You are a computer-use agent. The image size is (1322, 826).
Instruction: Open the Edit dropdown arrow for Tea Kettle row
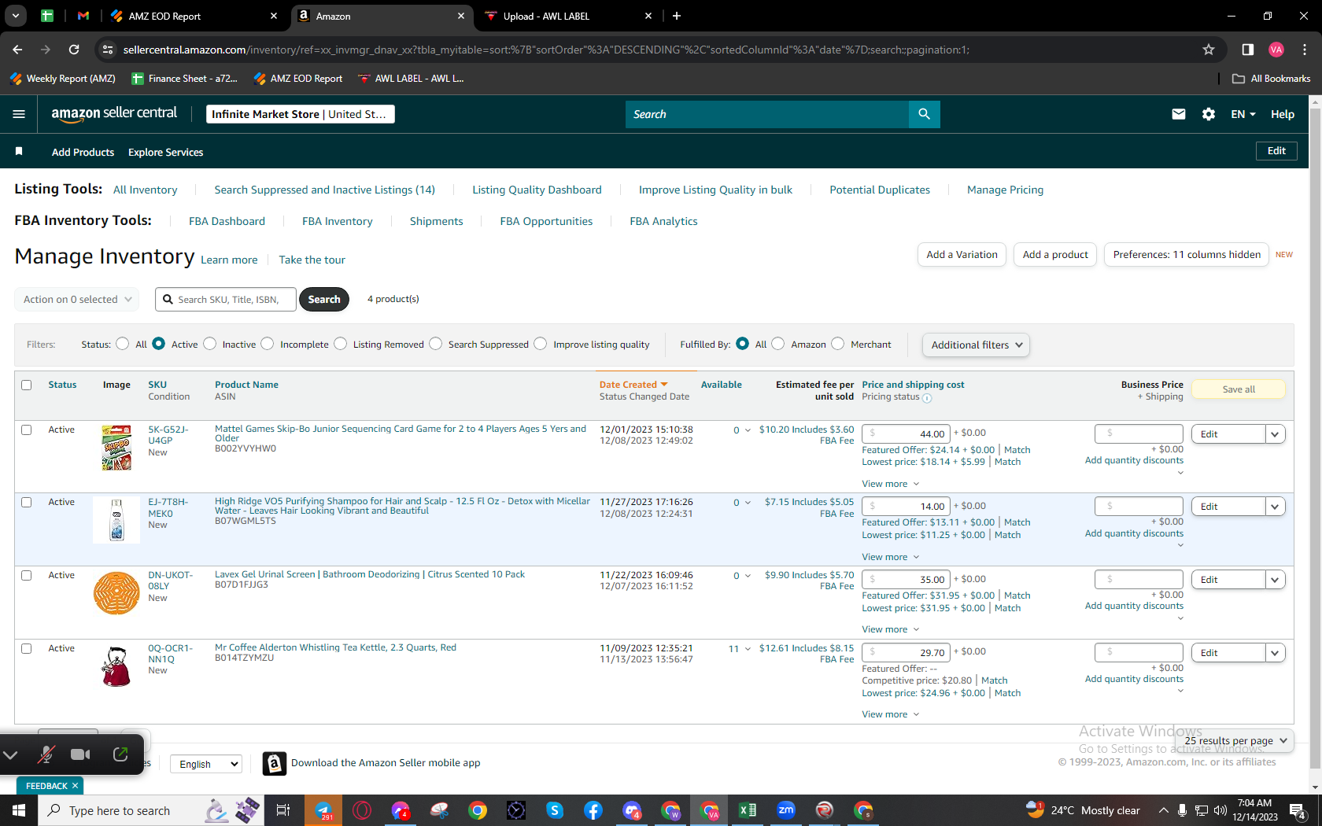(x=1275, y=653)
